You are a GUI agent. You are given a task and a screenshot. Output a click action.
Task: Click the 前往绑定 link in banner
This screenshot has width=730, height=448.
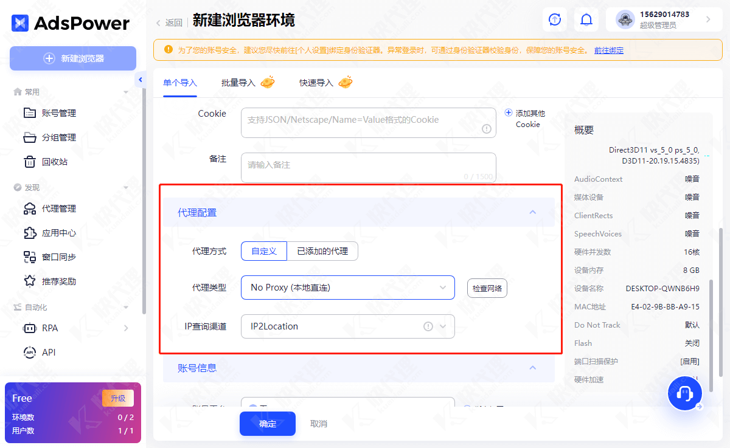(x=608, y=50)
